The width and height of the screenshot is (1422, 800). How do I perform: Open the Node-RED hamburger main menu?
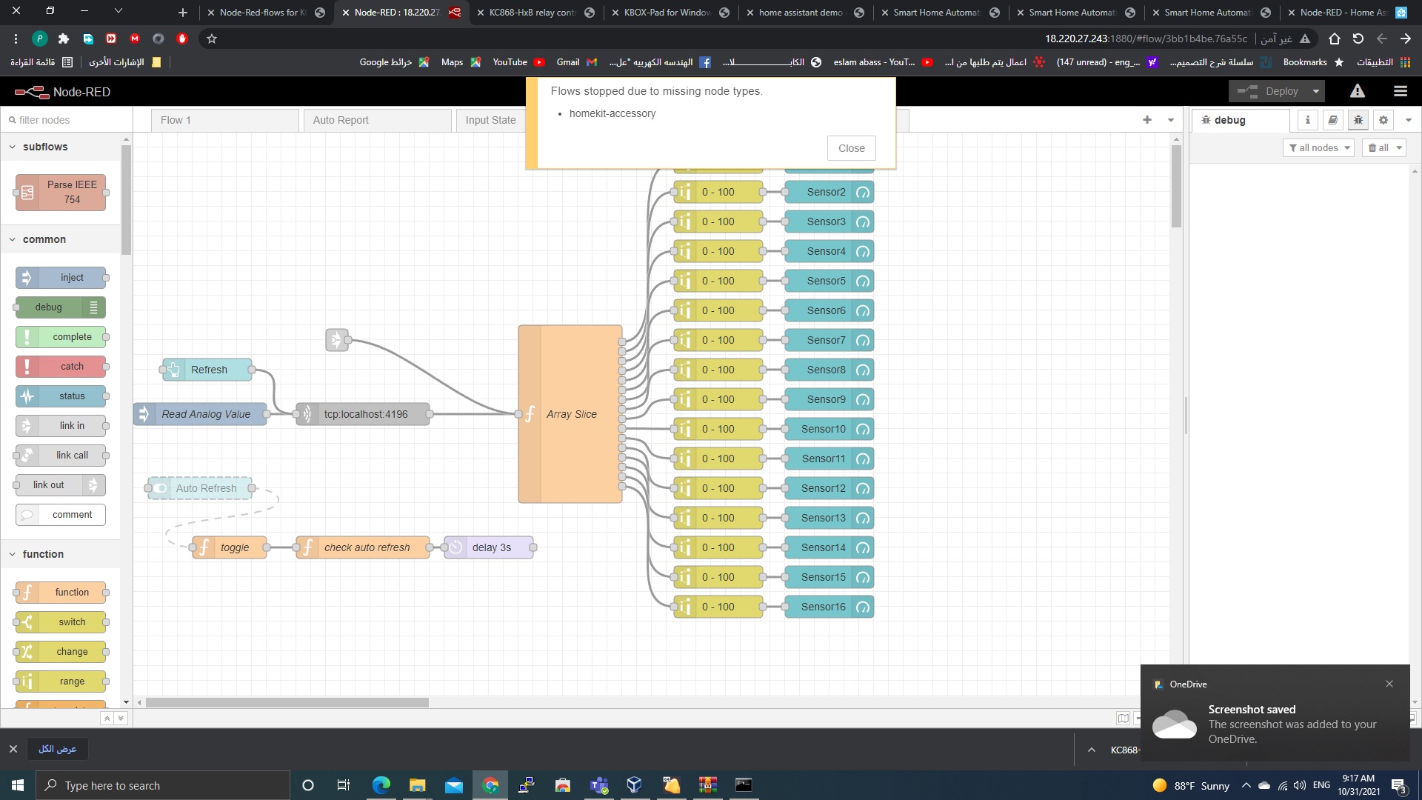point(1400,91)
